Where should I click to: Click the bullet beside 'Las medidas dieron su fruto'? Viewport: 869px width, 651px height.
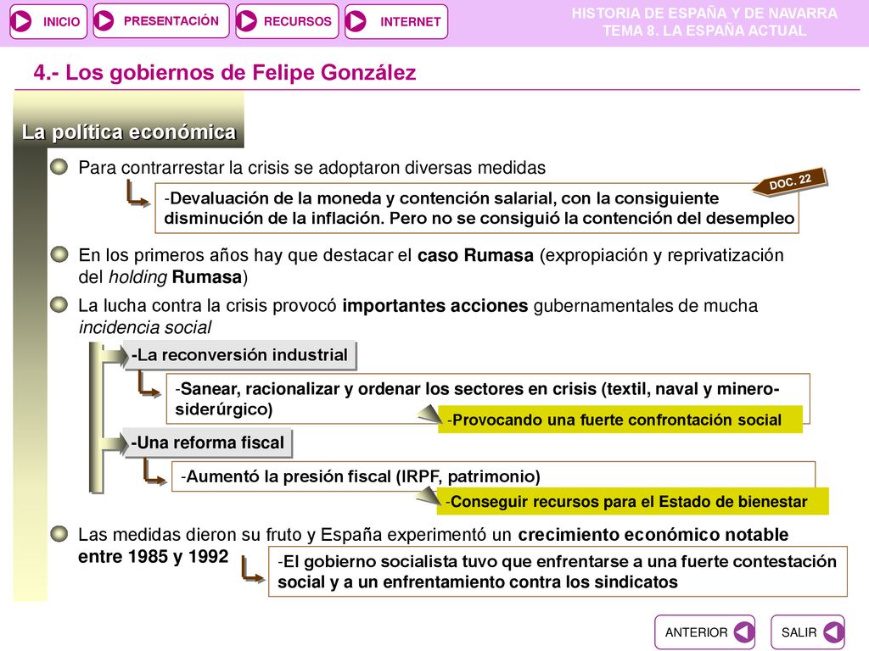tap(59, 534)
